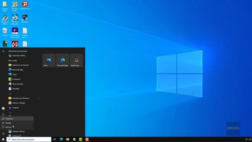This screenshot has height=142, width=252.
Task: Expand the Start menu hamburger button
Action: pyautogui.click(x=3, y=51)
